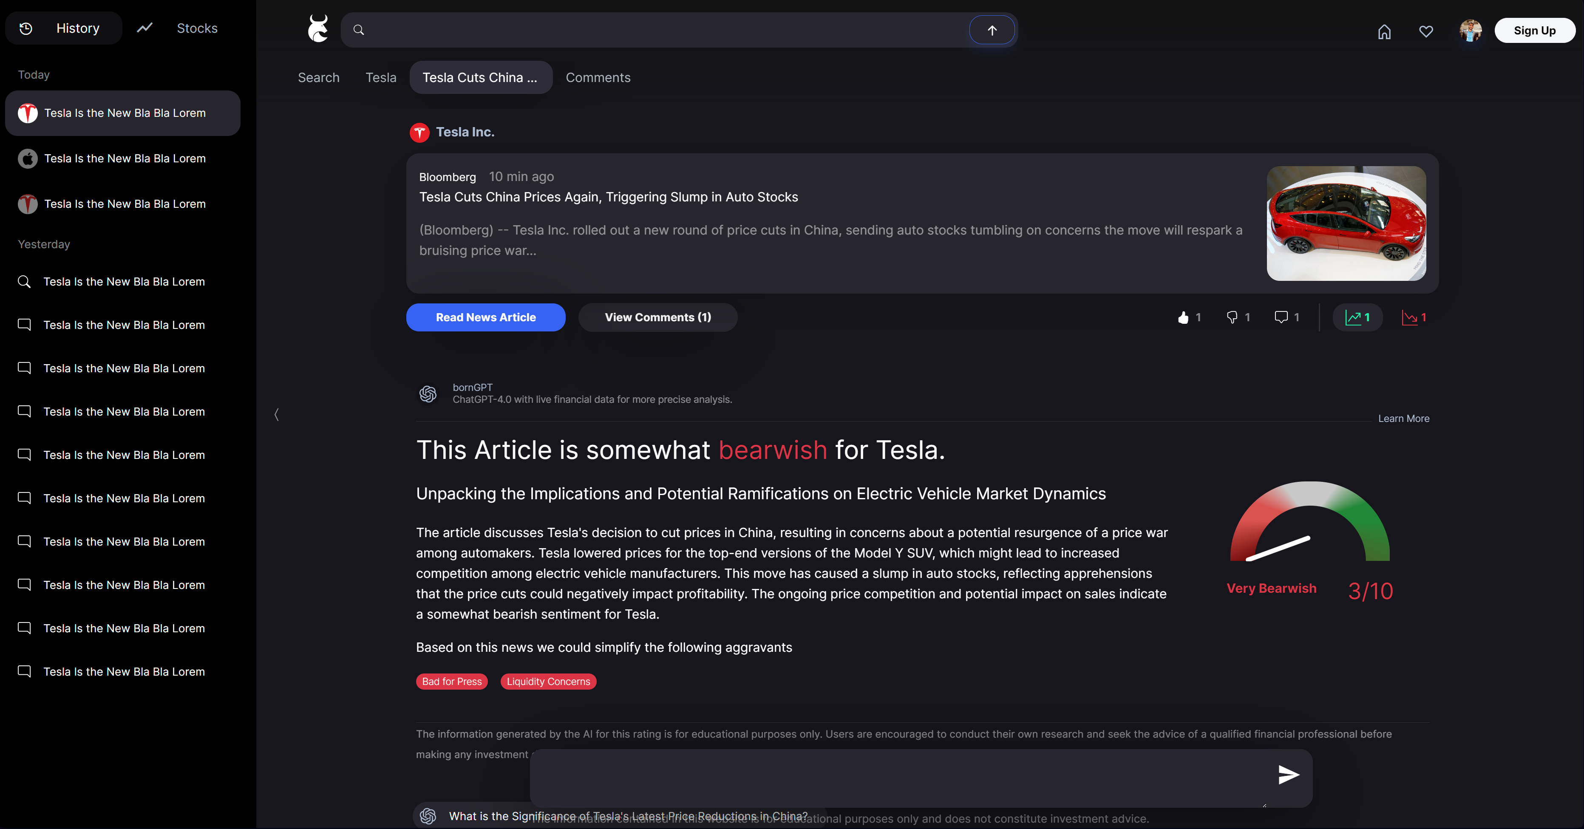Click the Read News Article button
The width and height of the screenshot is (1584, 829).
coord(486,317)
